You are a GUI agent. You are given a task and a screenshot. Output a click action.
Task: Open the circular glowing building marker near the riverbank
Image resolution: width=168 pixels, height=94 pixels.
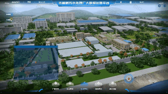pyautogui.click(x=129, y=79)
